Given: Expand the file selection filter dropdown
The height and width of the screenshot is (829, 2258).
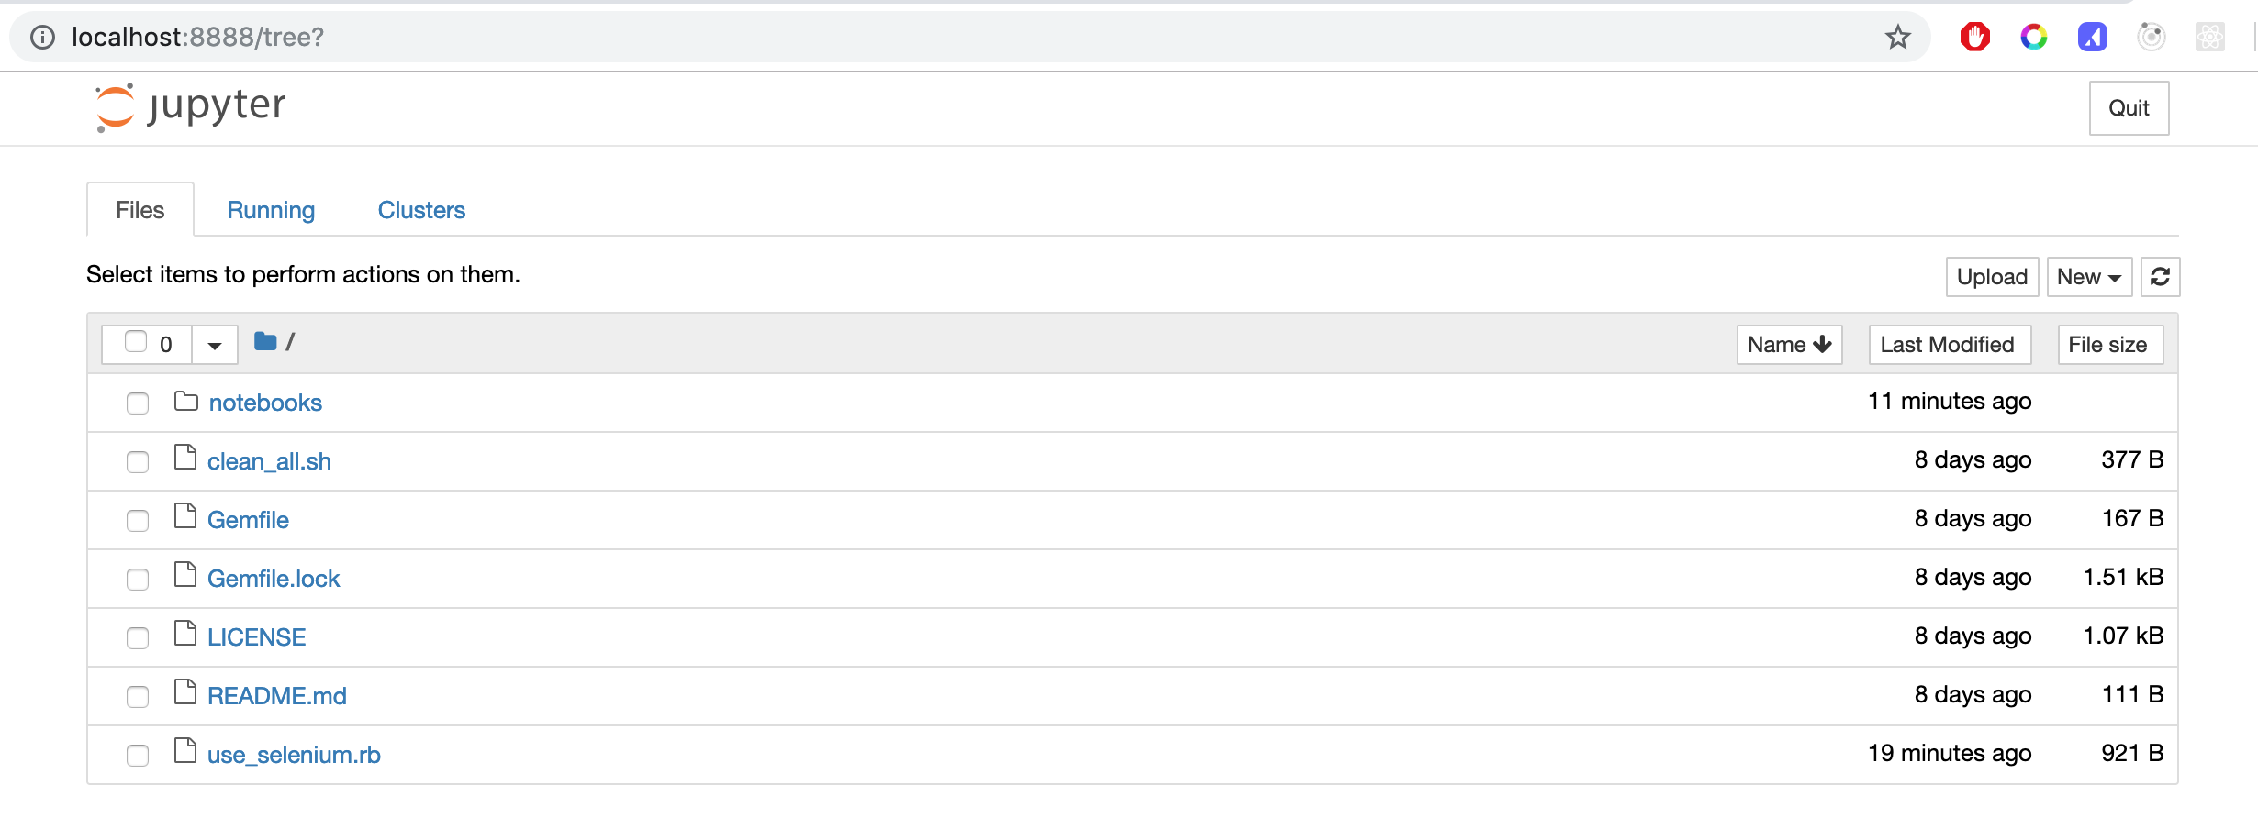Looking at the screenshot, I should pyautogui.click(x=214, y=344).
